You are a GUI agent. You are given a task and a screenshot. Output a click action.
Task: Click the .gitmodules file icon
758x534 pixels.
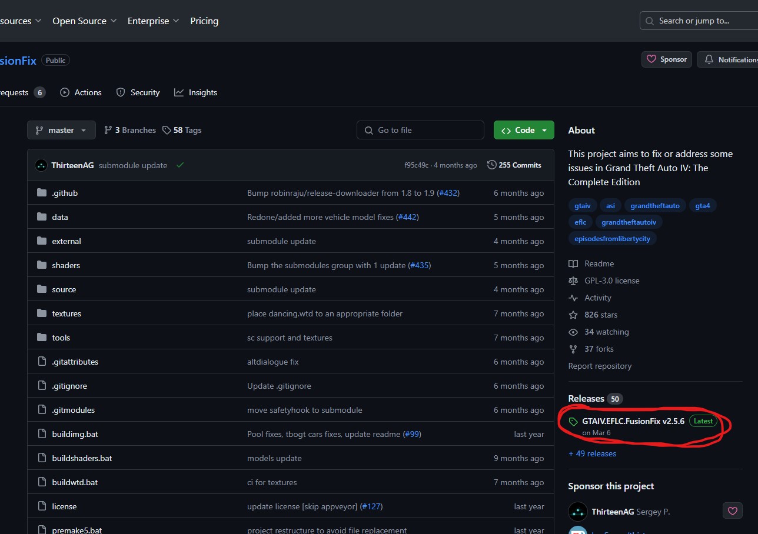click(x=41, y=410)
